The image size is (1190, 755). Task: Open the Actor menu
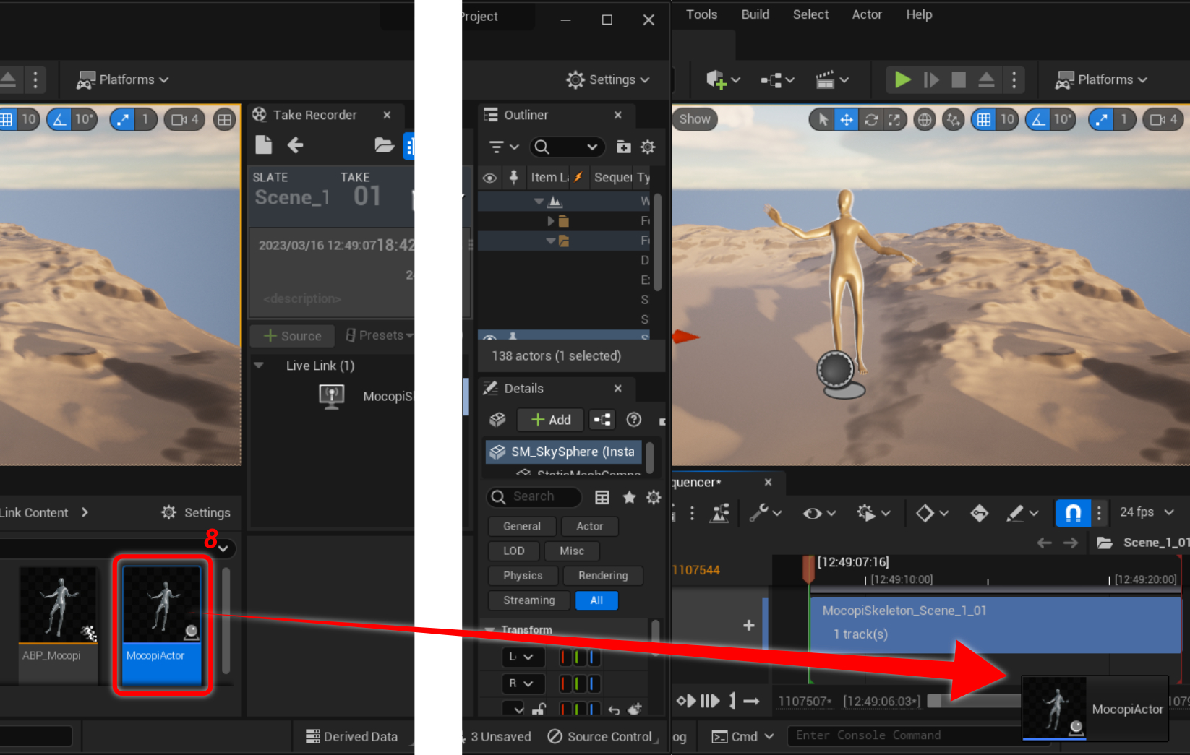pyautogui.click(x=866, y=14)
